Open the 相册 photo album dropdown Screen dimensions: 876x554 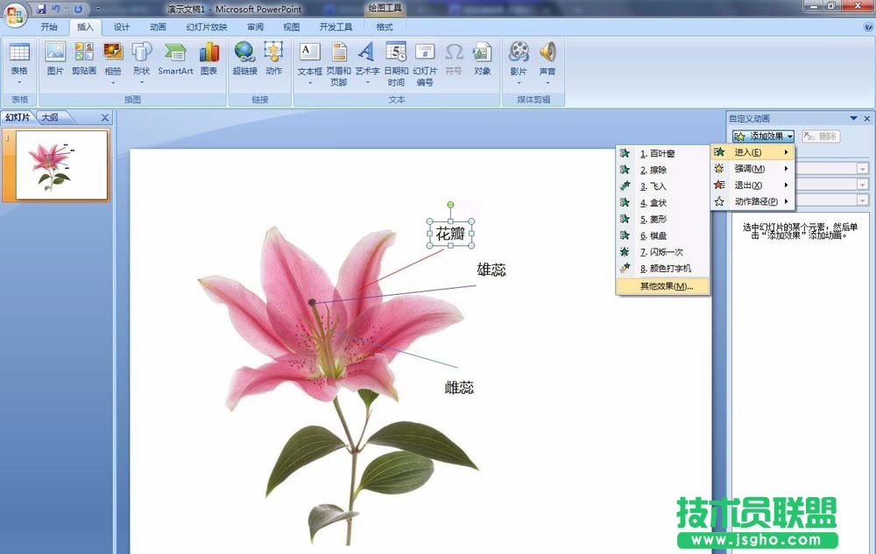coord(113,60)
